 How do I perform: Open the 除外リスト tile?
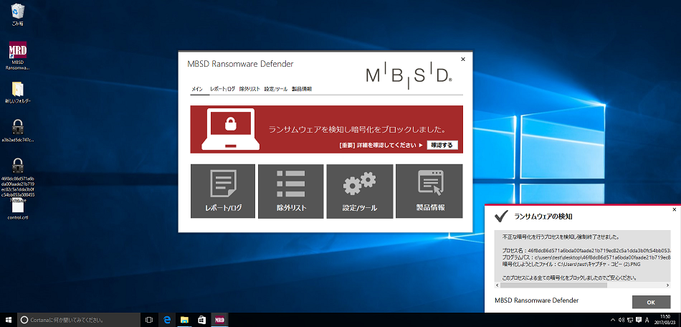tap(291, 190)
